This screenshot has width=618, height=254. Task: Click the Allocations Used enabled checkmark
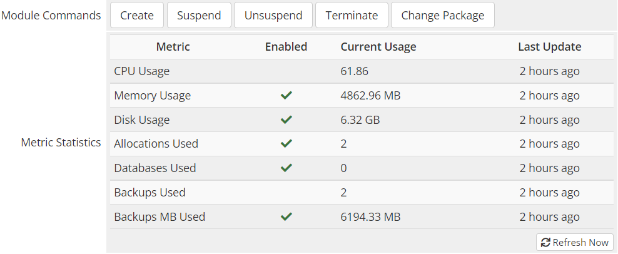[286, 144]
